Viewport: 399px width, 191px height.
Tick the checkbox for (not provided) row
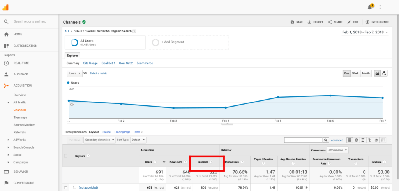click(65, 188)
